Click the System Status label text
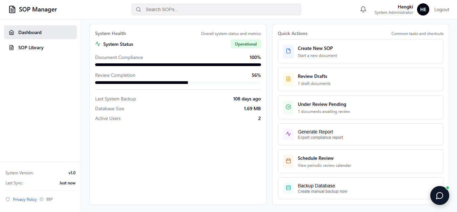The width and height of the screenshot is (457, 212). tap(118, 44)
